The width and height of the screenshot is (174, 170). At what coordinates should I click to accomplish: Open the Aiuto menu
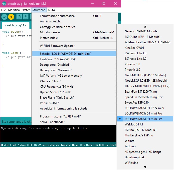coord(51,10)
